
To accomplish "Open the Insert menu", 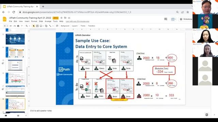I will tap(27, 21).
